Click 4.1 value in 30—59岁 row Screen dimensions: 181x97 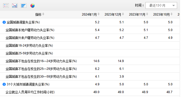[97, 77]
